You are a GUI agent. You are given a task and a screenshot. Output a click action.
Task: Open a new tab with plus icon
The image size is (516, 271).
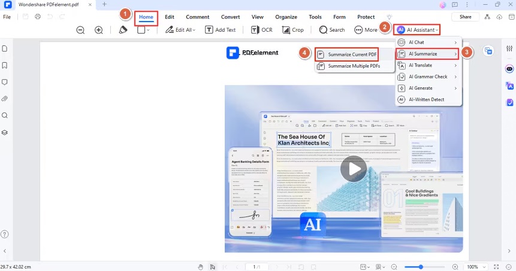[x=104, y=4]
